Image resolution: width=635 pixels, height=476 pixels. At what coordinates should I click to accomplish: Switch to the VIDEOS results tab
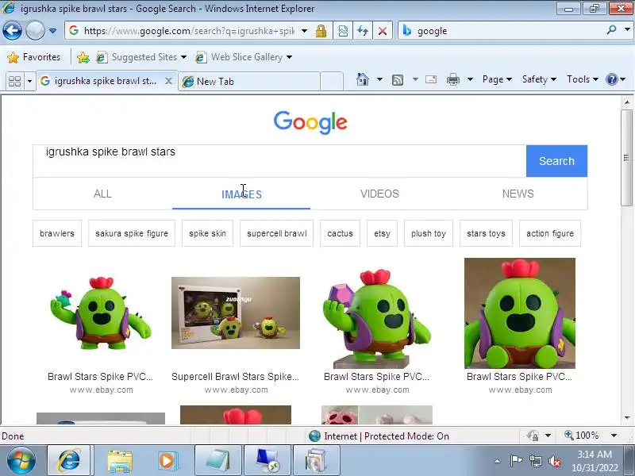tap(379, 194)
